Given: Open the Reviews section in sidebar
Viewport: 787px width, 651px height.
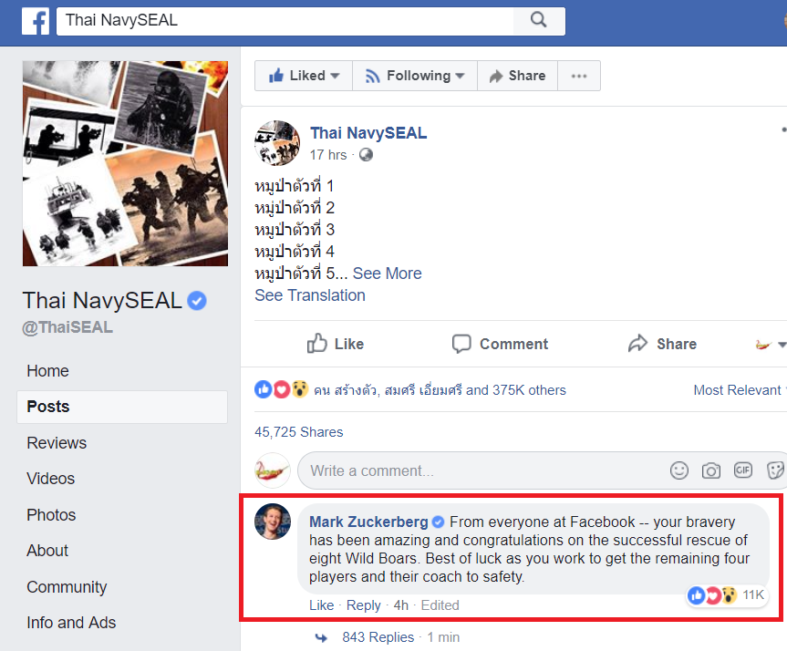Looking at the screenshot, I should tap(57, 443).
